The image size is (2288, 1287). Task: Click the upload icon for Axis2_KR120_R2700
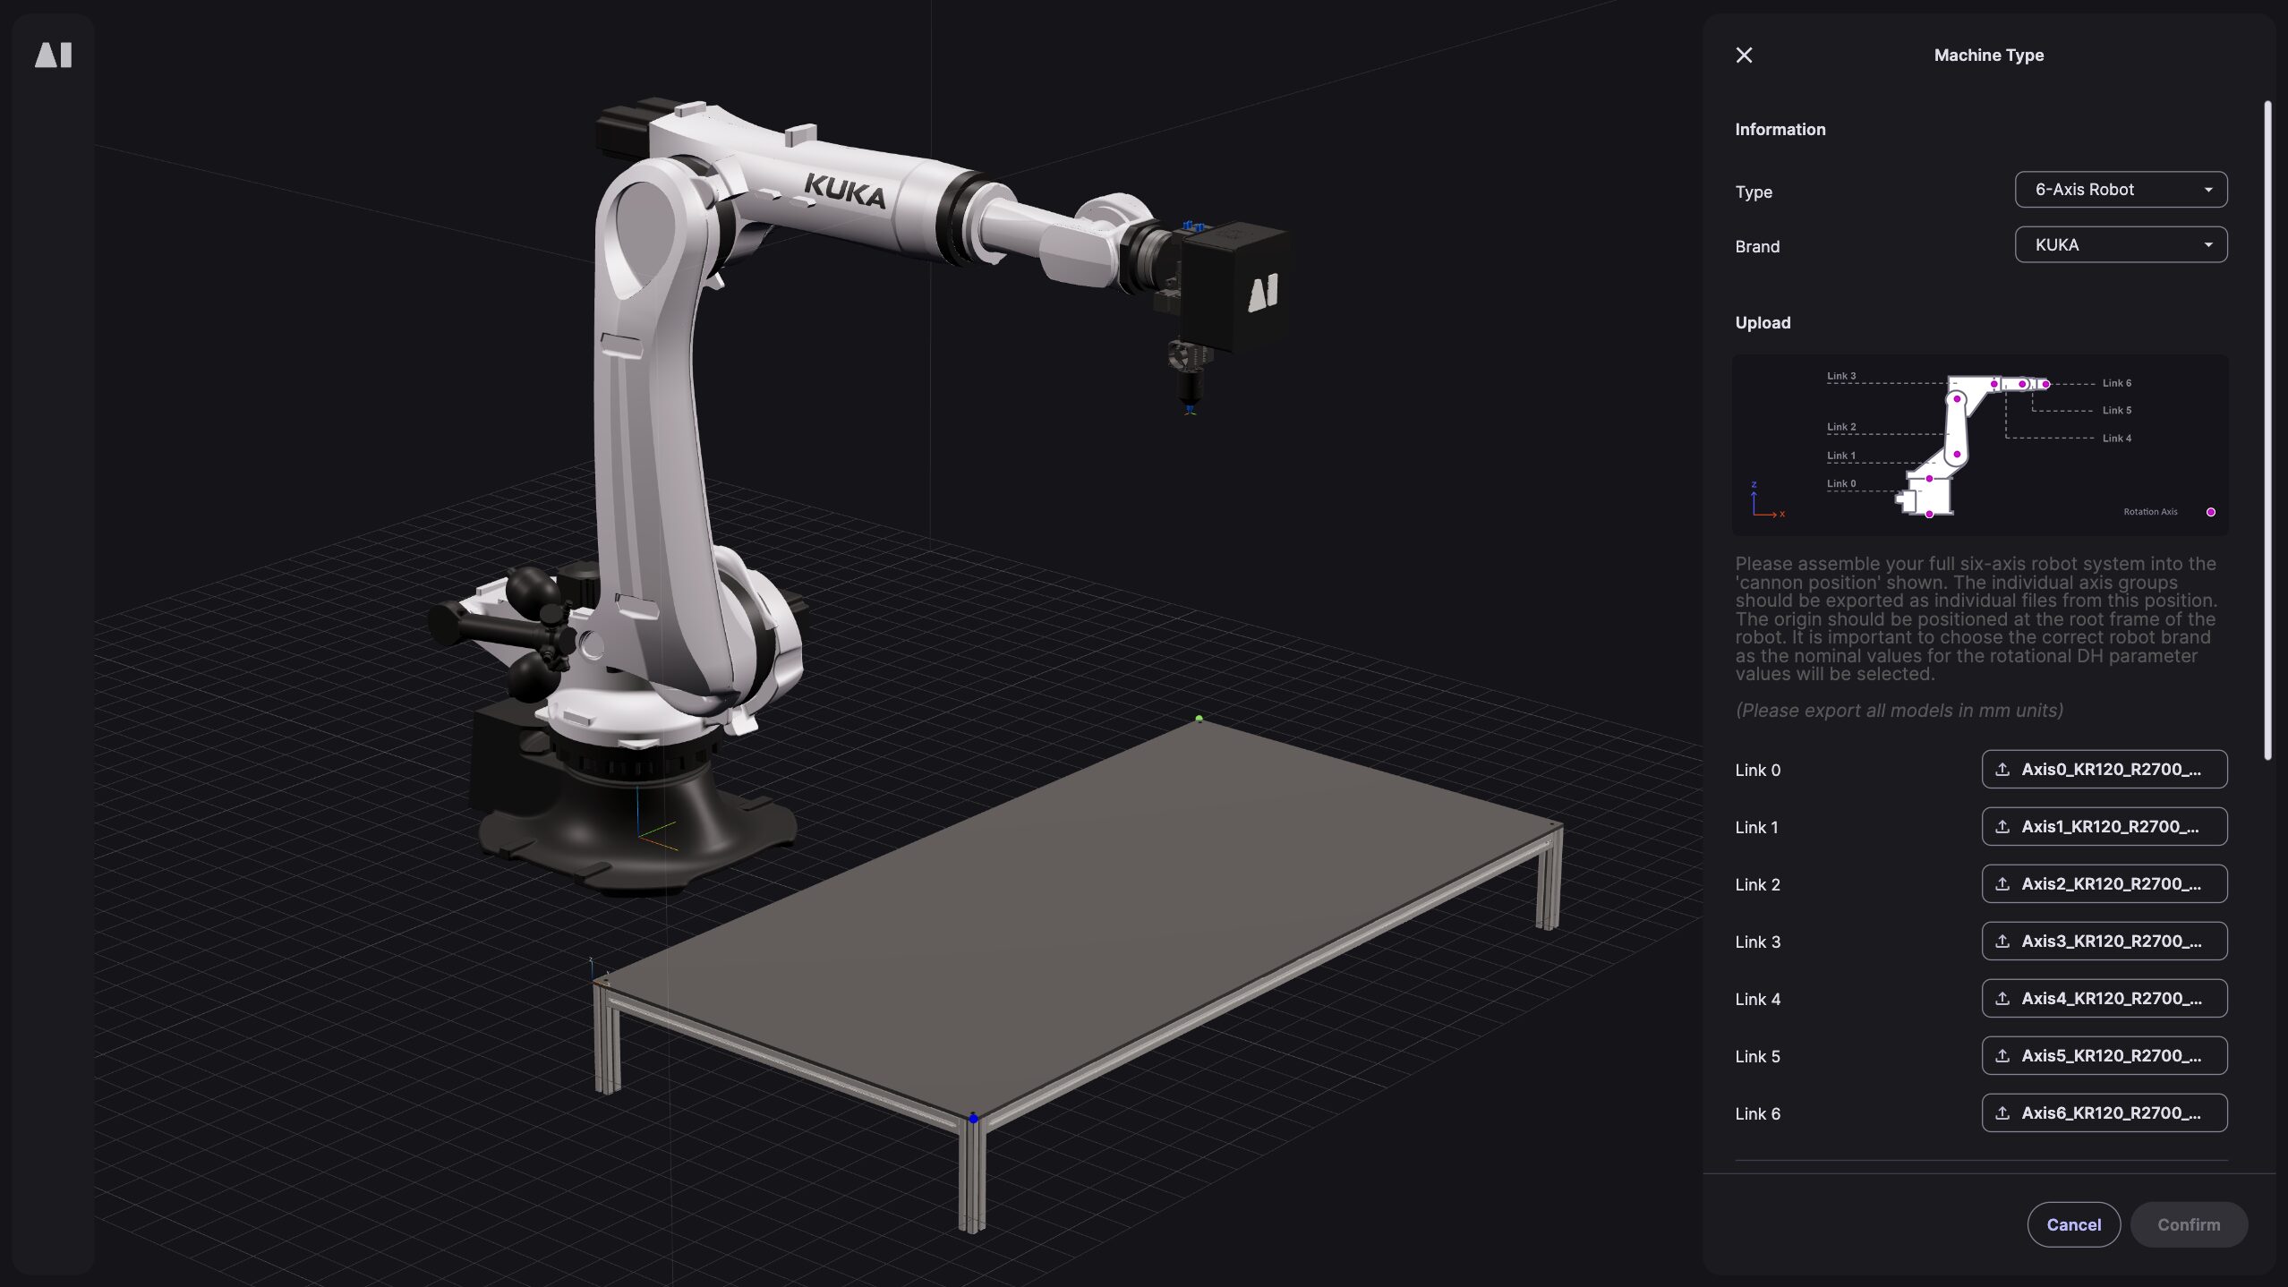[2004, 883]
